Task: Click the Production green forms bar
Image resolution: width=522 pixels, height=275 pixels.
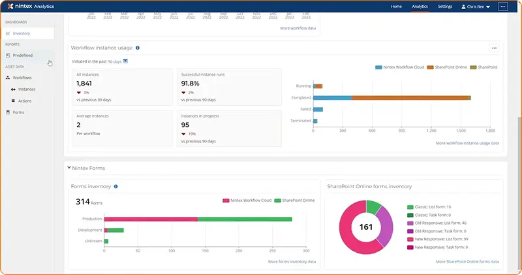Action: (x=245, y=219)
